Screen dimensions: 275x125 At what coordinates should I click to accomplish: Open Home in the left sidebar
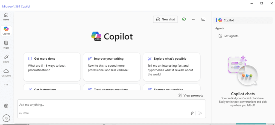click(x=6, y=16)
